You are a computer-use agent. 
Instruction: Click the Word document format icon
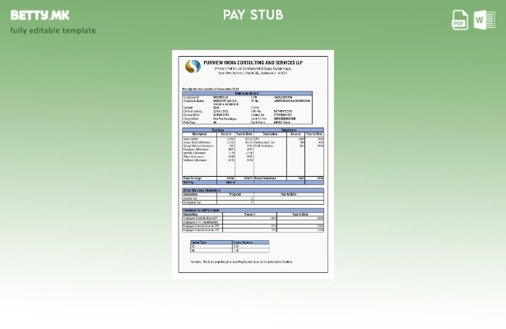pyautogui.click(x=484, y=21)
